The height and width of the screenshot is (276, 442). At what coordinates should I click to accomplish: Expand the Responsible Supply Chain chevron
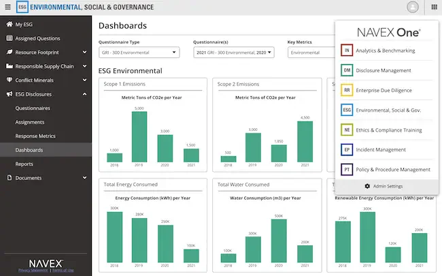[x=84, y=66]
